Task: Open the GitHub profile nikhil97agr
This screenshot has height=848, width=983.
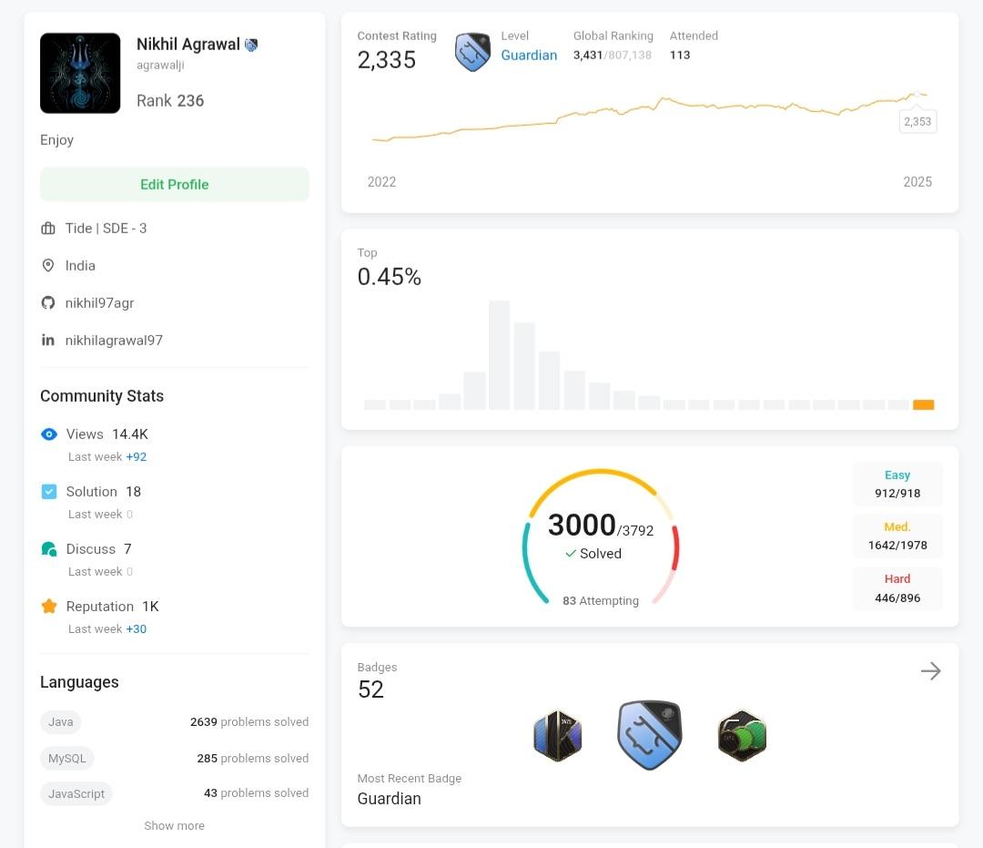Action: pos(99,302)
